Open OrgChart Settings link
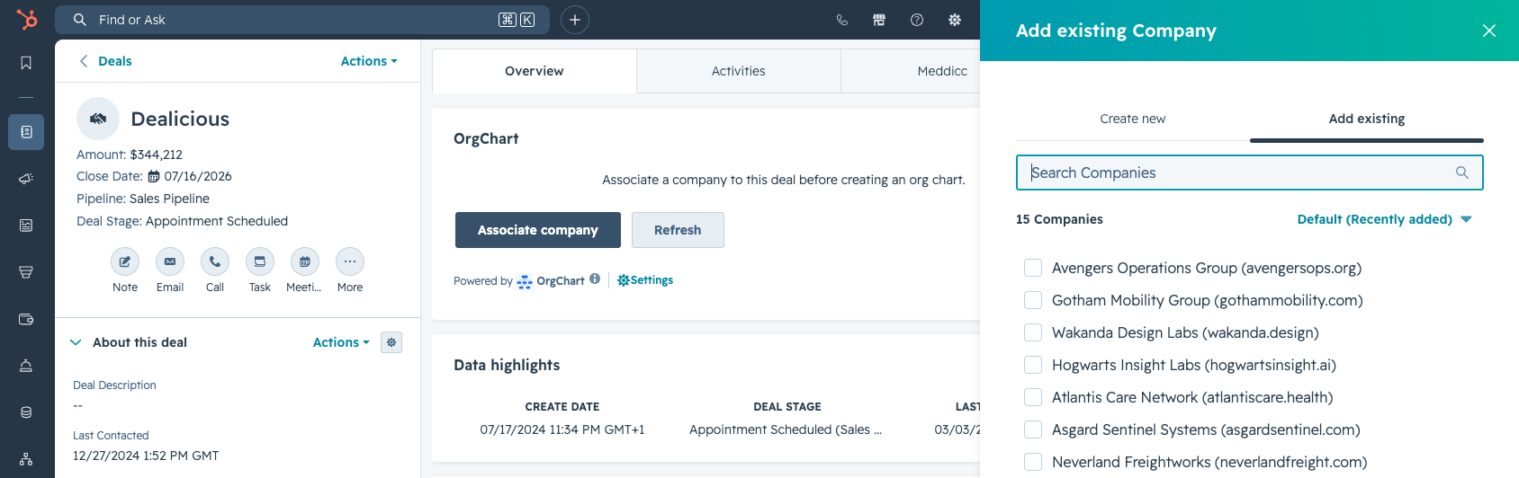 645,280
